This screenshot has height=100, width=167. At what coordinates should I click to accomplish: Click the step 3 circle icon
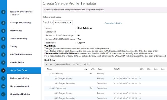coord(3,31)
